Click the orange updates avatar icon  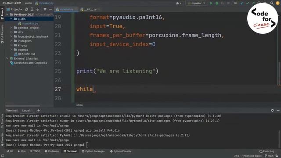point(277,3)
